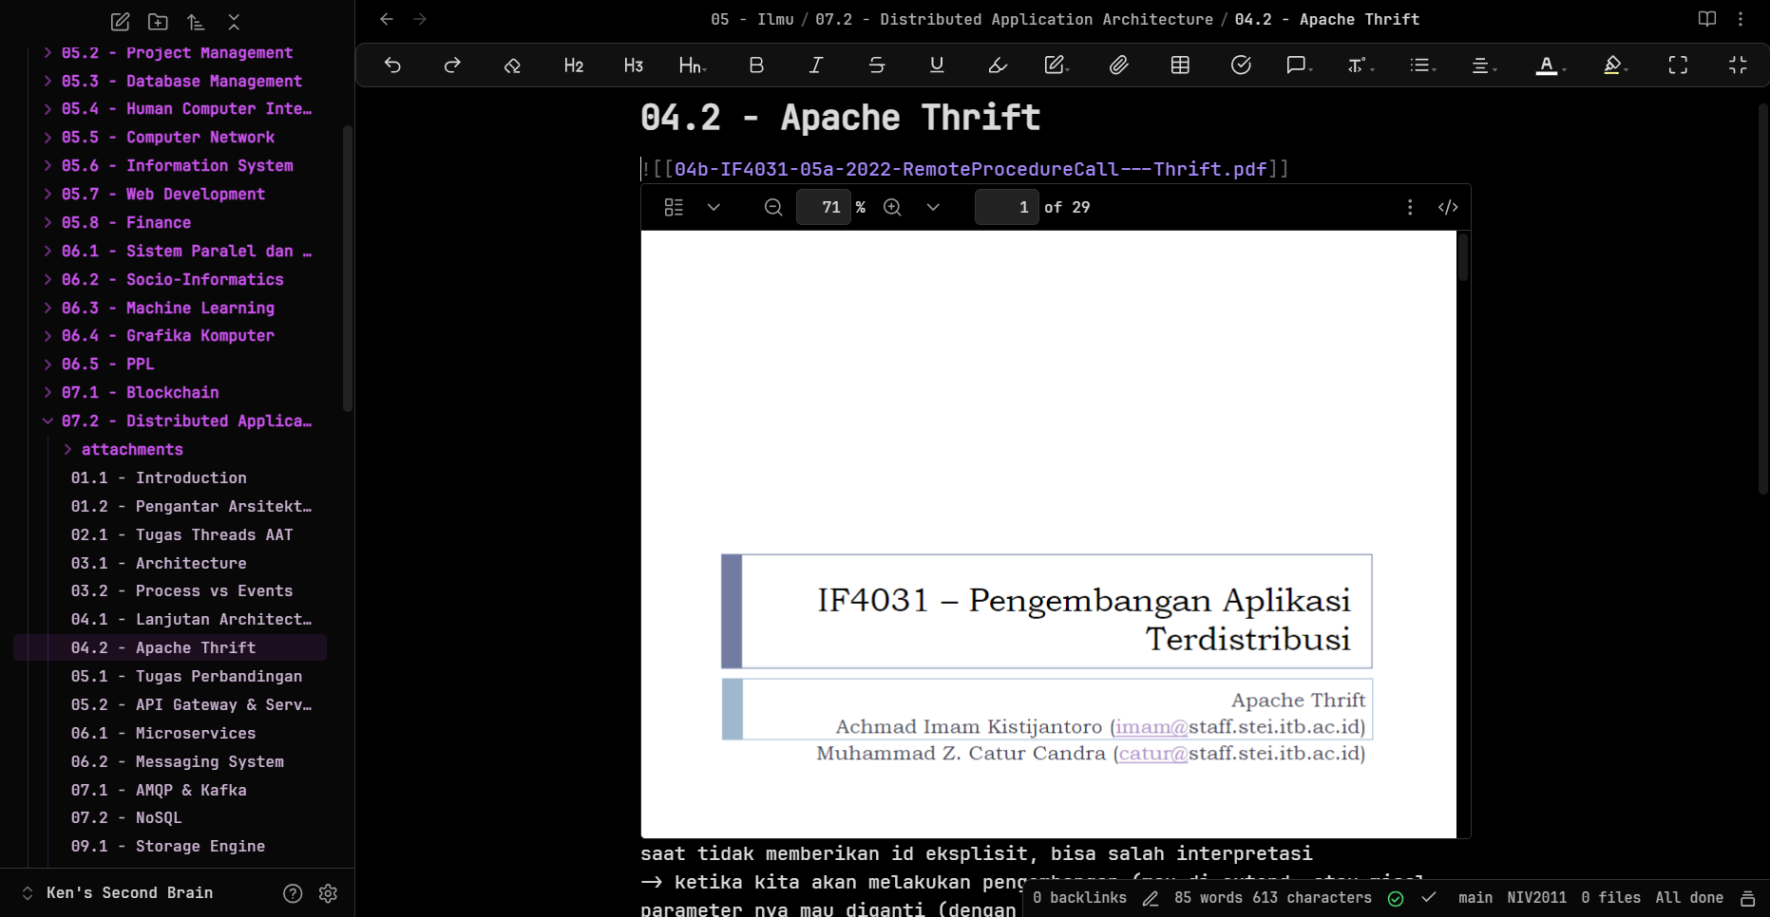Follow the imam@ email link in PDF
The height and width of the screenshot is (917, 1770).
click(1151, 727)
